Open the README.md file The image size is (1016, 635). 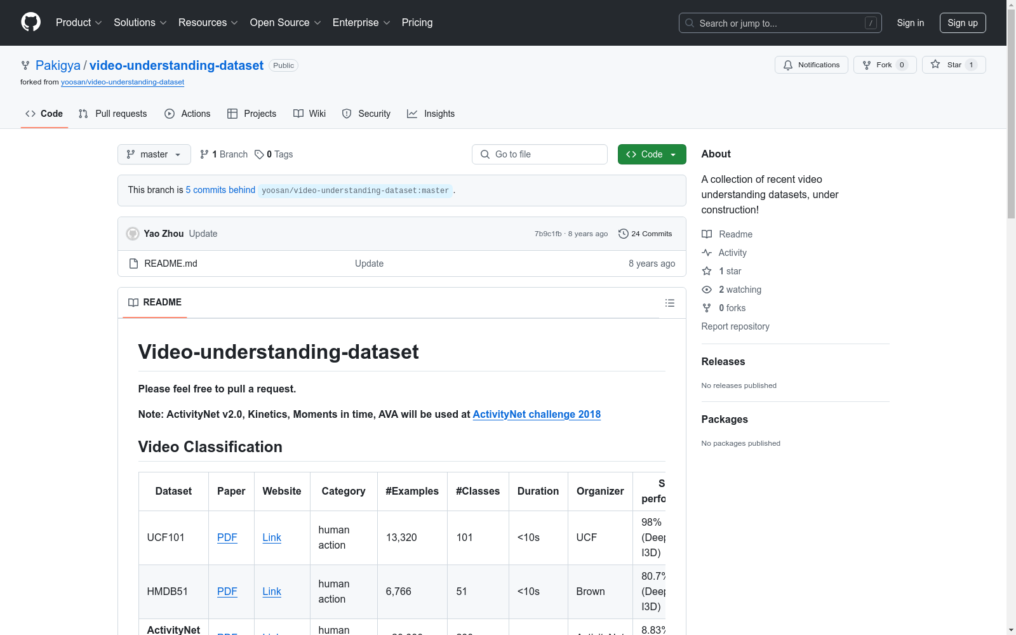click(x=171, y=264)
